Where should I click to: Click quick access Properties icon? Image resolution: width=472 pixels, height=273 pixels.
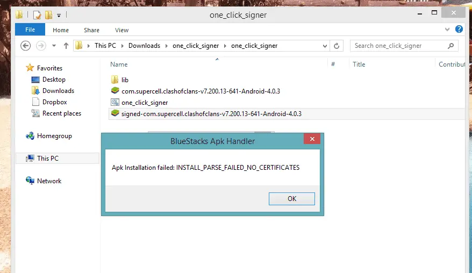(37, 15)
